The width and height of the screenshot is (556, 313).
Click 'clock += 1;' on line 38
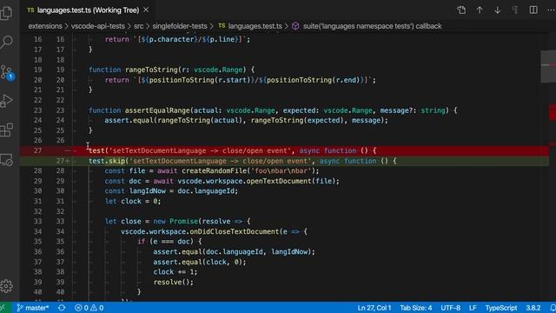point(175,272)
